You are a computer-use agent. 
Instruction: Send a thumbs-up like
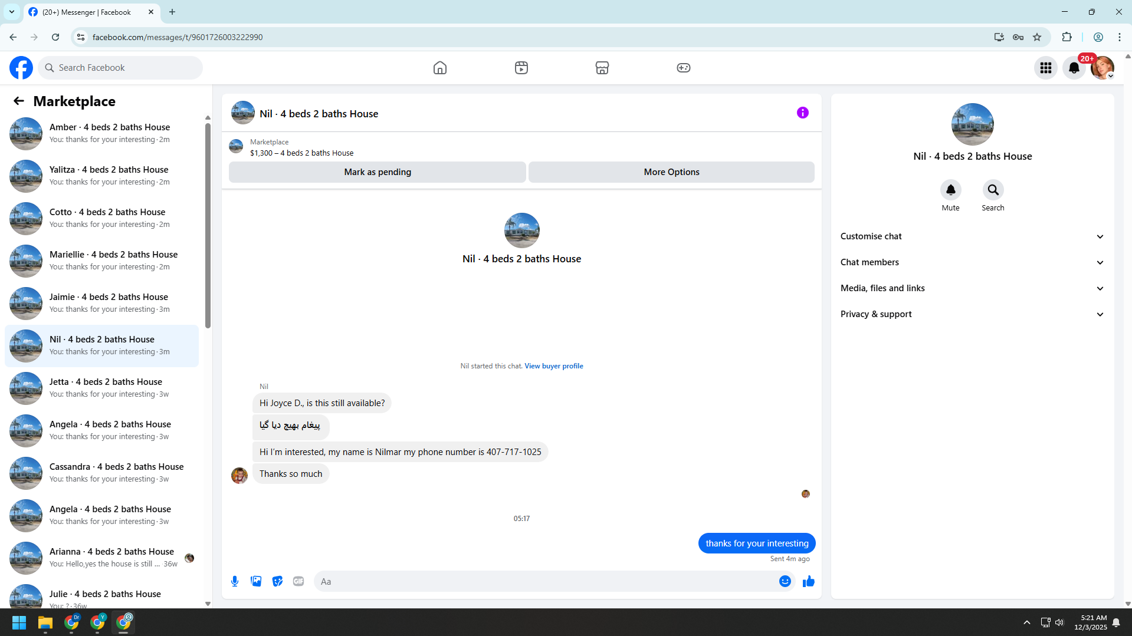click(x=809, y=581)
